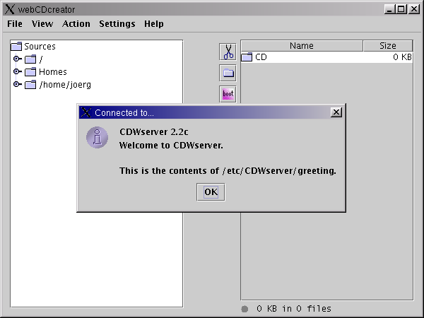Sort by the Size column header
The height and width of the screenshot is (318, 424).
click(x=388, y=46)
